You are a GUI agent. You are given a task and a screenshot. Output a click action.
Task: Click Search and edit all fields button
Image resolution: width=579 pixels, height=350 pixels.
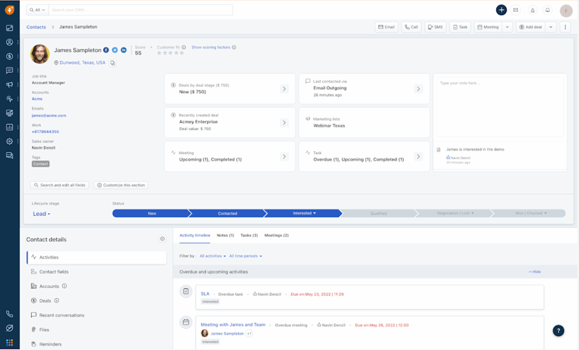(x=59, y=185)
